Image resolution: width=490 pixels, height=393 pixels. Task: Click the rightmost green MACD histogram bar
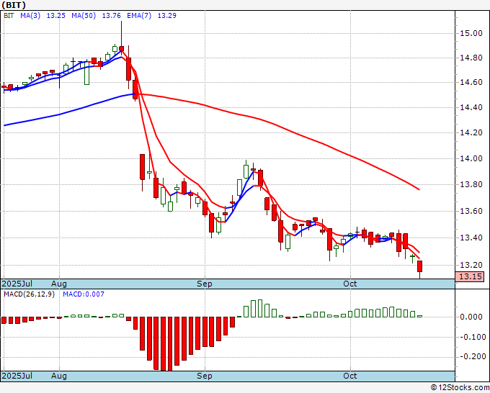point(419,316)
